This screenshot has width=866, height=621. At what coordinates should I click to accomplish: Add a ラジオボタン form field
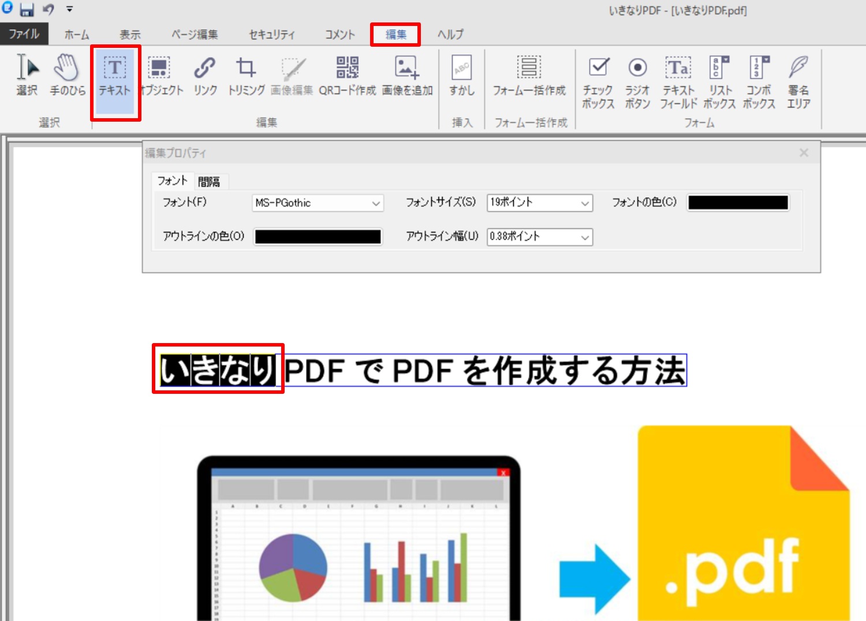(x=637, y=82)
